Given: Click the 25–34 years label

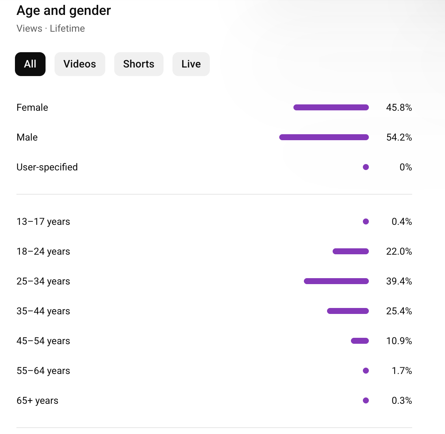Looking at the screenshot, I should click(x=43, y=281).
